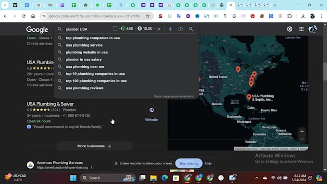Select suggestion 'usa plumbing service'

coord(84,45)
